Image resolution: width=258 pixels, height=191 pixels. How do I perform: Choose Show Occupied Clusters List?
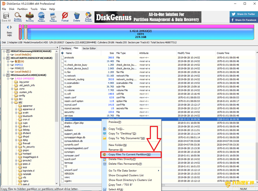tap(126, 175)
